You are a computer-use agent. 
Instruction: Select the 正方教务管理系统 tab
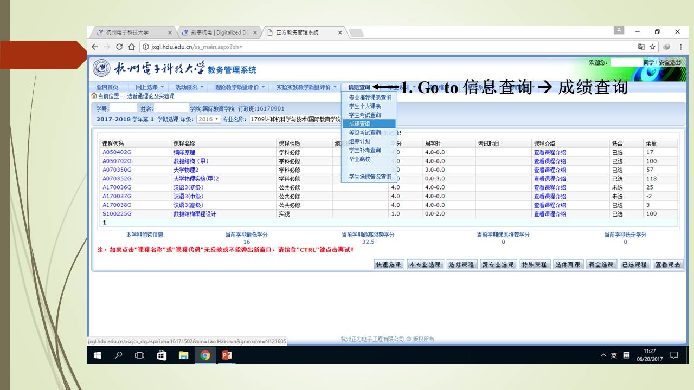coord(304,32)
